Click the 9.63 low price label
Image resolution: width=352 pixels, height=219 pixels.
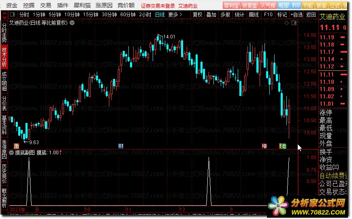[x=34, y=142]
